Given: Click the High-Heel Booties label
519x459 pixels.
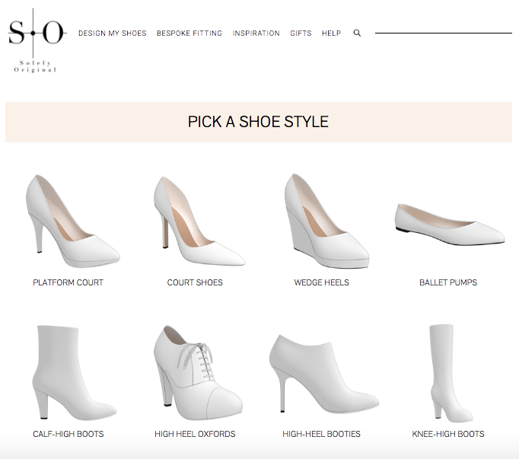Looking at the screenshot, I should coord(321,434).
